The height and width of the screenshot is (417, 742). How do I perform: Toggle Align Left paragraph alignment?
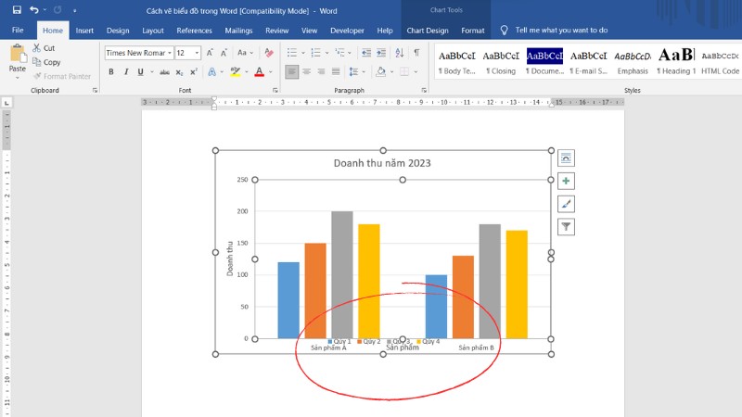[292, 72]
